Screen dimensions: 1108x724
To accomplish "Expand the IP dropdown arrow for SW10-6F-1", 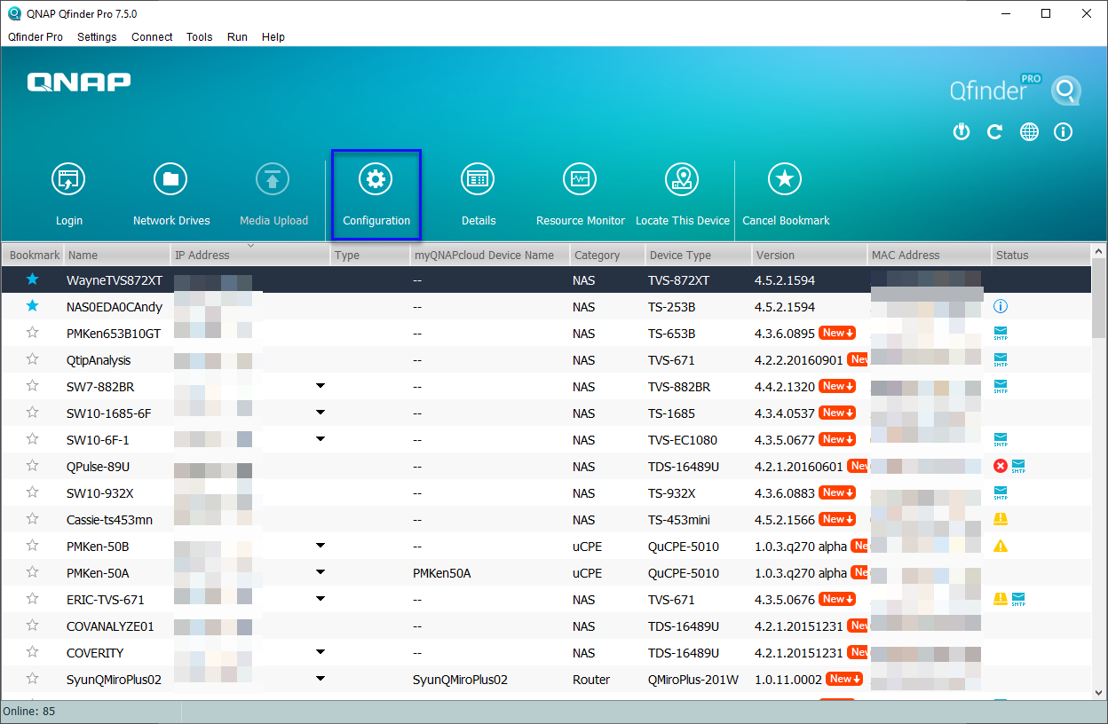I will [321, 439].
